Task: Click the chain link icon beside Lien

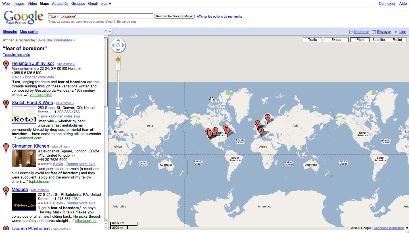Action: click(396, 32)
